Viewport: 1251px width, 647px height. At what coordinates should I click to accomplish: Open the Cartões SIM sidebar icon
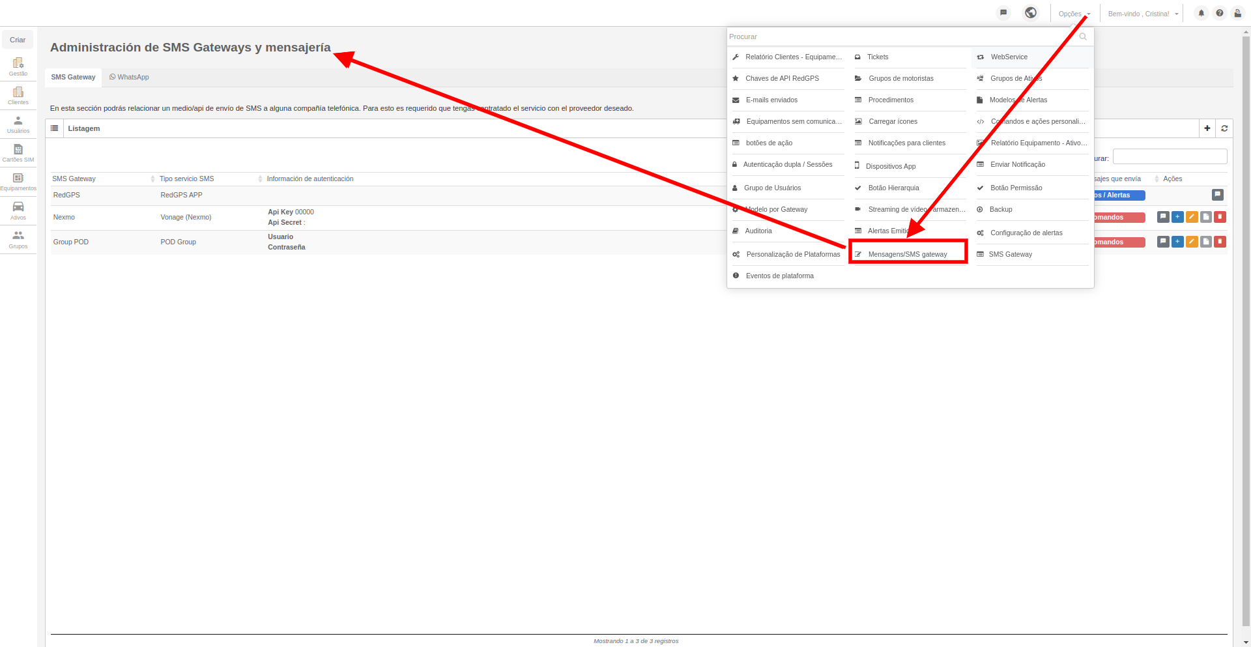tap(18, 152)
